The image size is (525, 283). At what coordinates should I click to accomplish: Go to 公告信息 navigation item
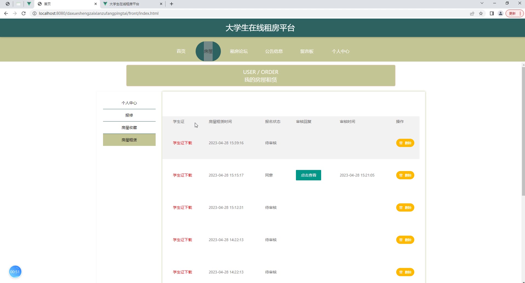coord(274,51)
